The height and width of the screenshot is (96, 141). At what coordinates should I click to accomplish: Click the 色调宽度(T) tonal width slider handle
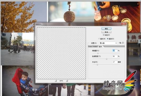pos(107,59)
